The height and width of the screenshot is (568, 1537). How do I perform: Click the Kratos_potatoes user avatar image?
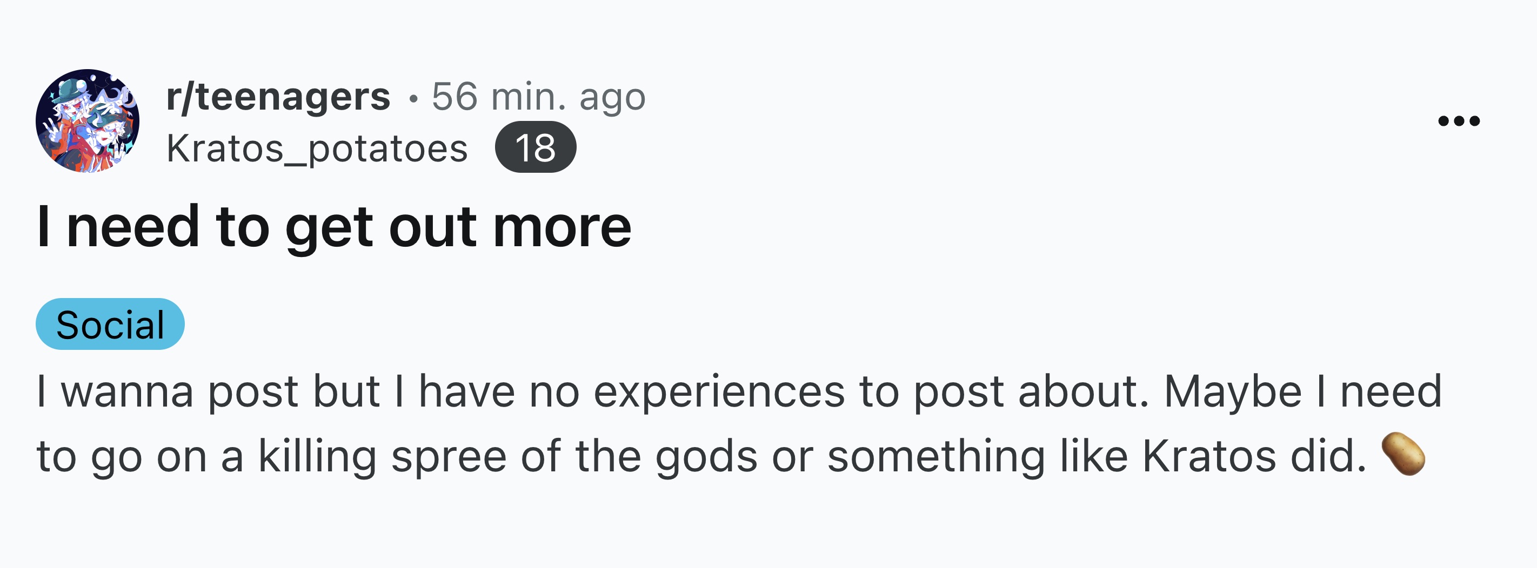tap(88, 121)
